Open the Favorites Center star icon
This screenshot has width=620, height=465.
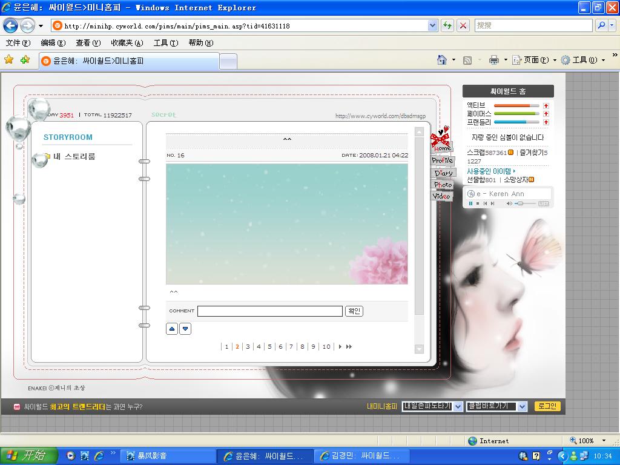[8, 60]
